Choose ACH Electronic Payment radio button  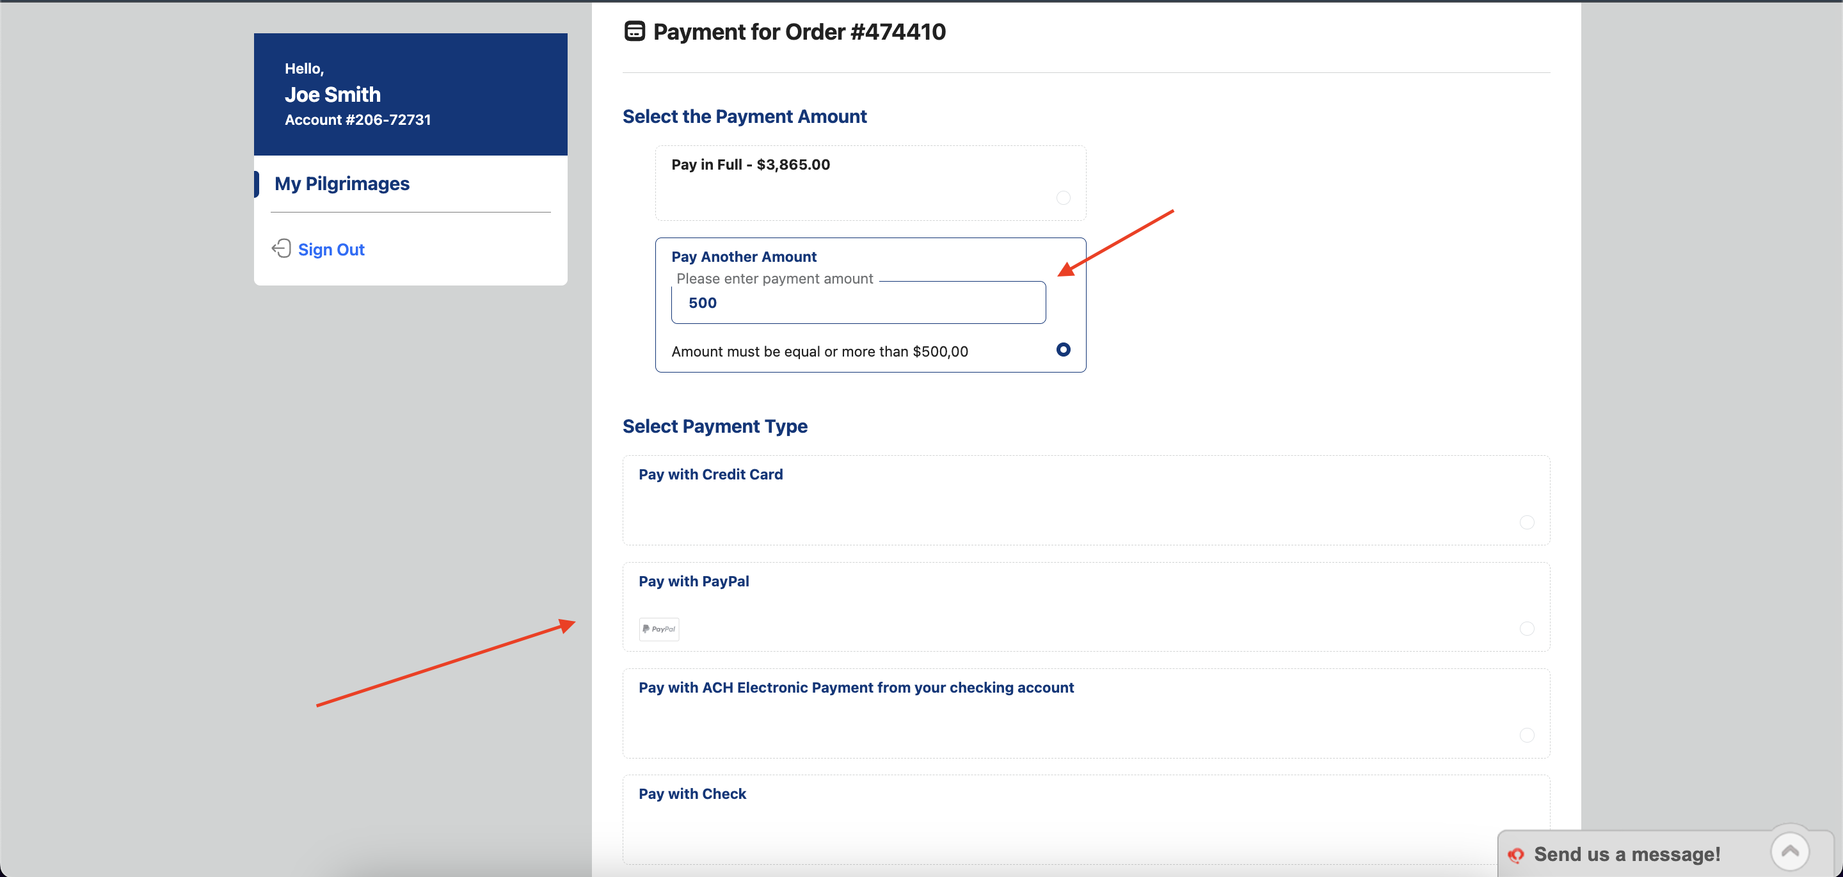[1526, 736]
